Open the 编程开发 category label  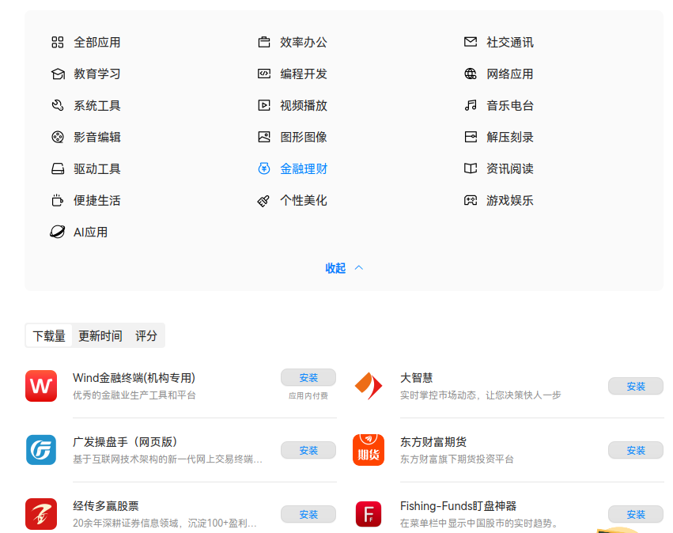(304, 74)
